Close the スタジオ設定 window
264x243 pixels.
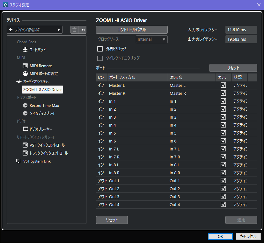(259, 4)
